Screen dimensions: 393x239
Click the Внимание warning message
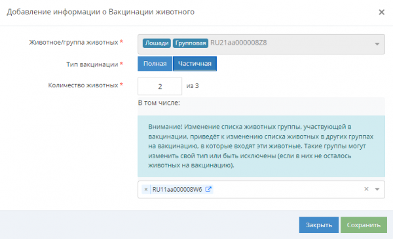coord(261,146)
